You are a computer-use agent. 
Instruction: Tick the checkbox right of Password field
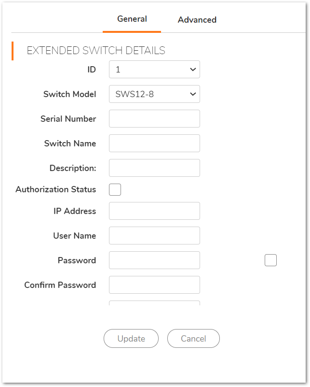tap(270, 260)
